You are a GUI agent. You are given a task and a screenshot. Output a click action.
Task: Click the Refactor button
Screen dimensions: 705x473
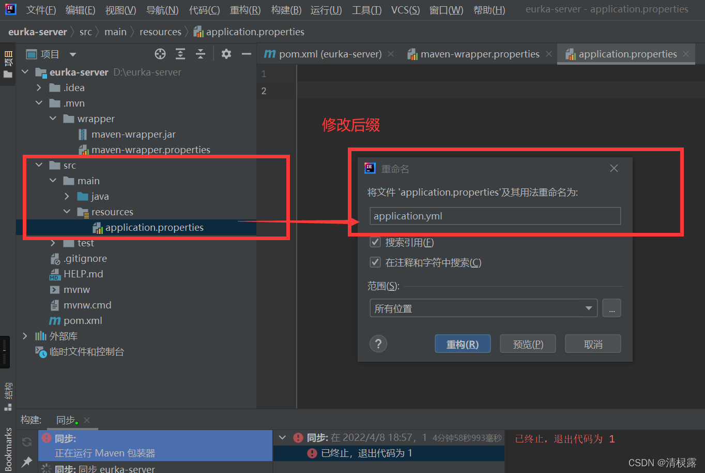point(463,344)
